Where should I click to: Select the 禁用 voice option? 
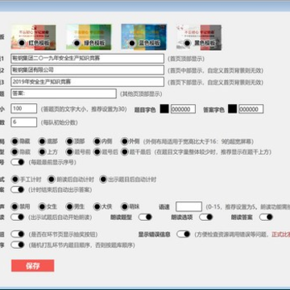(x=14, y=207)
